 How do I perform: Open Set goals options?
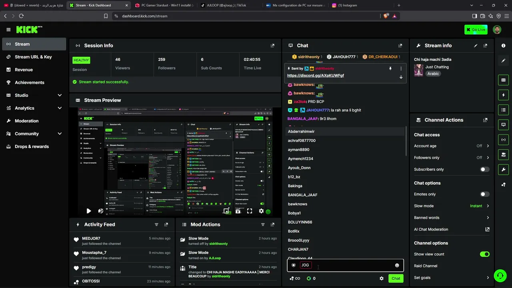click(452, 278)
